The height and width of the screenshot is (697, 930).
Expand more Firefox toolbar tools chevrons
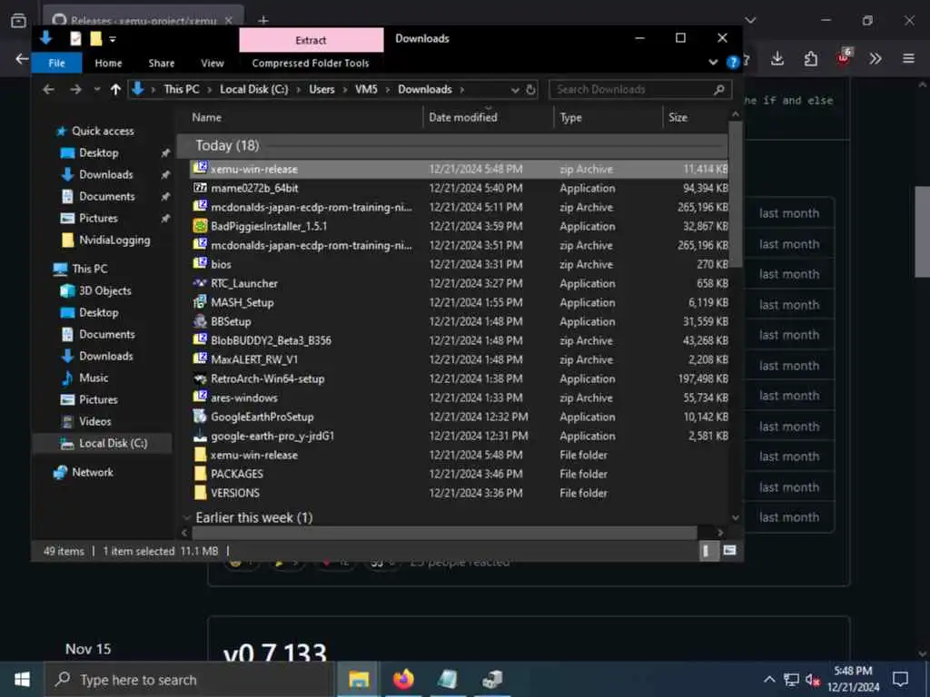click(x=876, y=58)
